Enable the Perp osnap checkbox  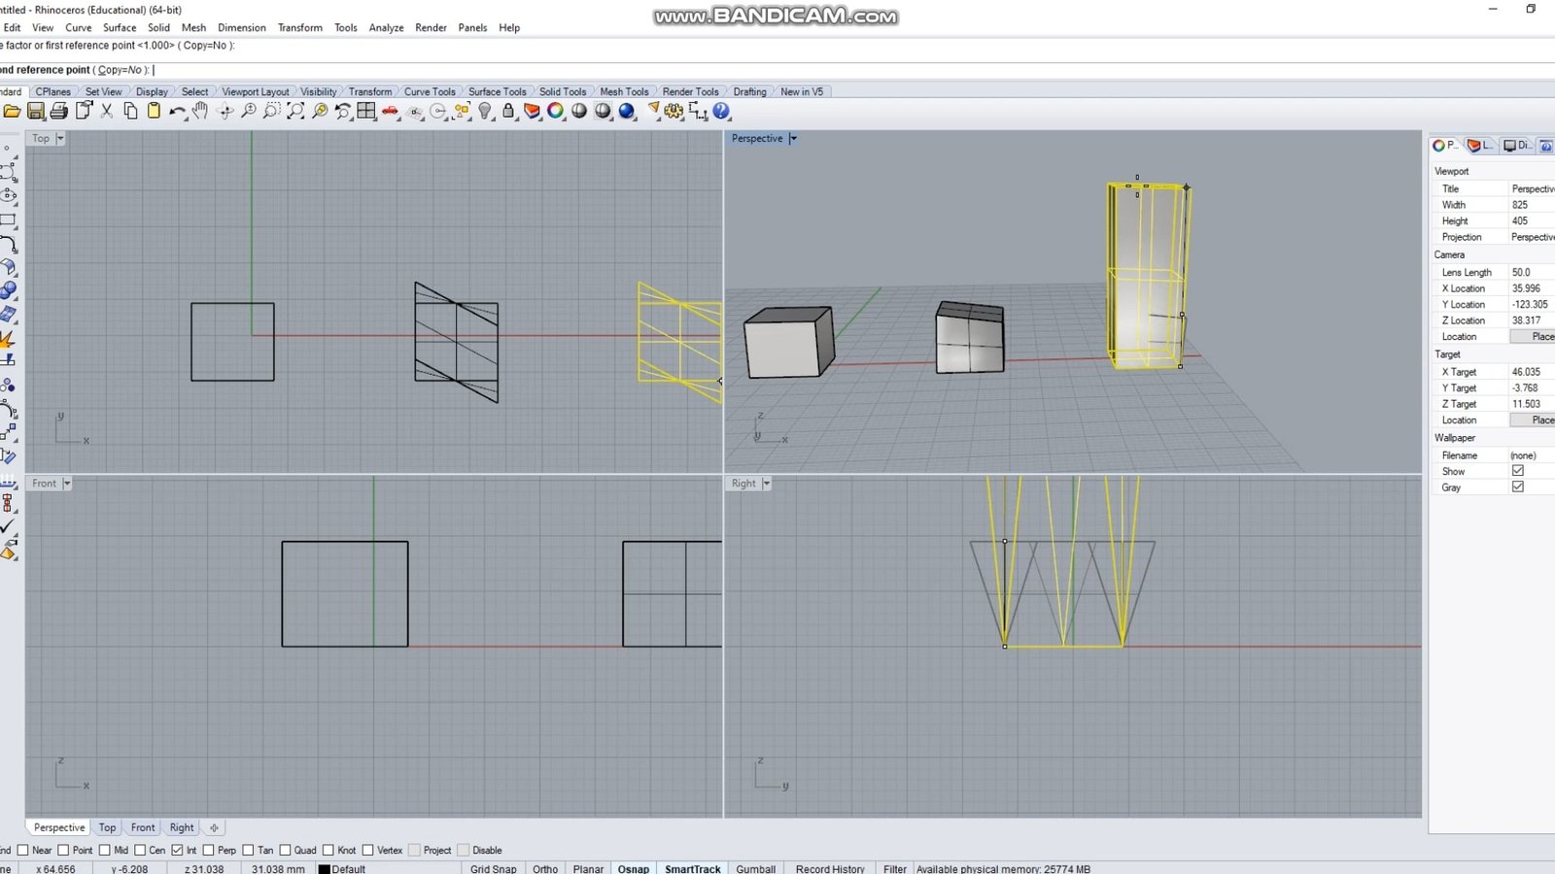(x=208, y=850)
